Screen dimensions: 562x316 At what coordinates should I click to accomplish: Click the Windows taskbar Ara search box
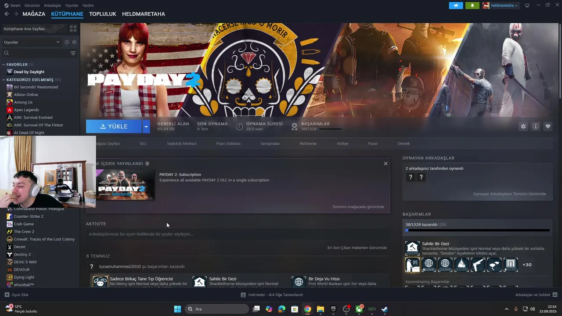click(x=217, y=309)
